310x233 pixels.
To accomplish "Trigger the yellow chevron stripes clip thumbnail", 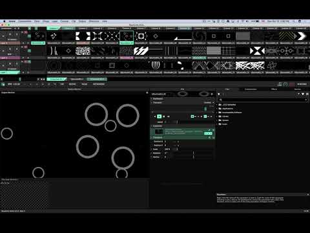I will click(x=286, y=36).
